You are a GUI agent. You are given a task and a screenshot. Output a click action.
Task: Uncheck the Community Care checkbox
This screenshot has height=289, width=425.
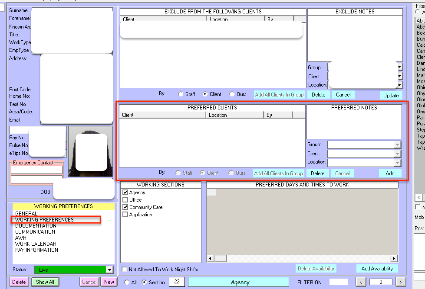coord(125,207)
